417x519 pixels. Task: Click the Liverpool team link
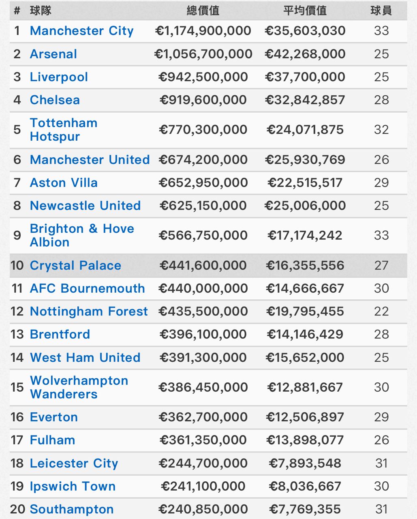[x=59, y=77]
